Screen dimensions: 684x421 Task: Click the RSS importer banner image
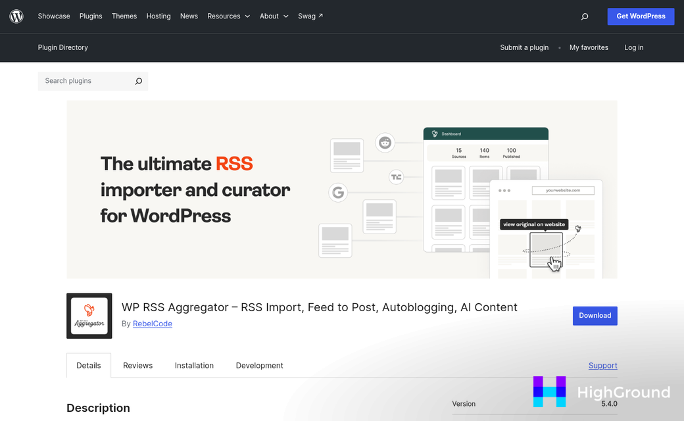pyautogui.click(x=342, y=189)
